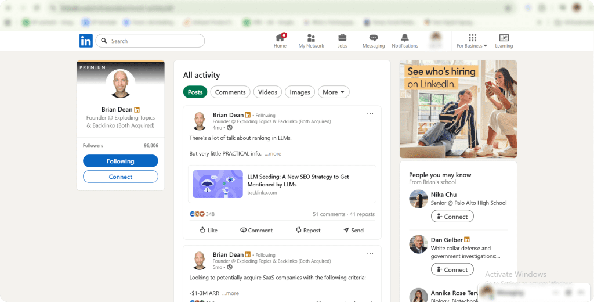
Task: Open the Messaging icon in navbar
Action: click(x=374, y=41)
